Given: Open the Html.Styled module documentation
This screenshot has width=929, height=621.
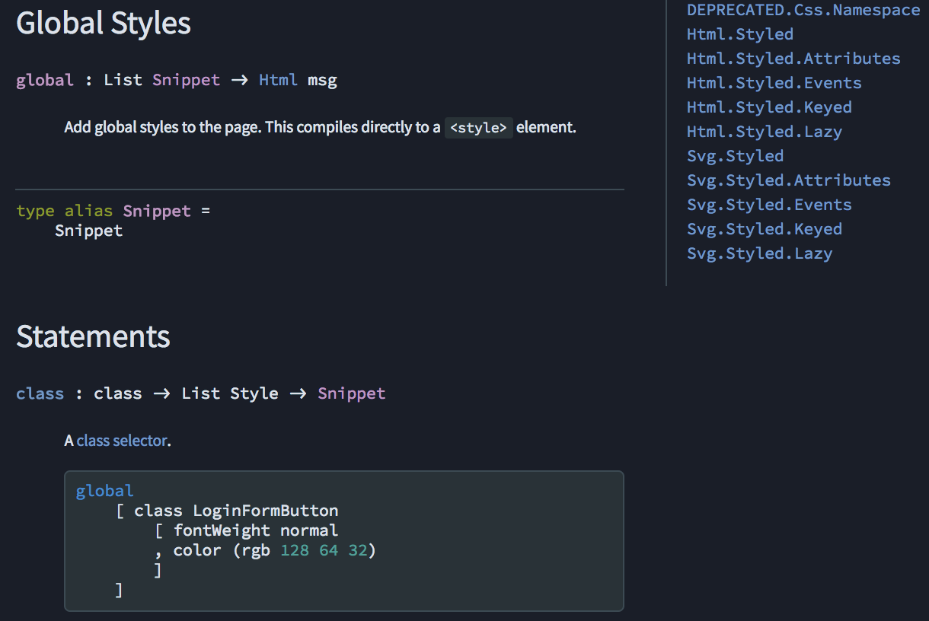Looking at the screenshot, I should [x=739, y=34].
